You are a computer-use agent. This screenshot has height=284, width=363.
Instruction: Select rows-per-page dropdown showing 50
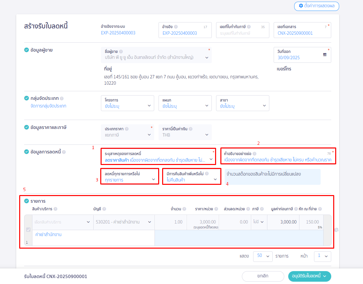262,256
